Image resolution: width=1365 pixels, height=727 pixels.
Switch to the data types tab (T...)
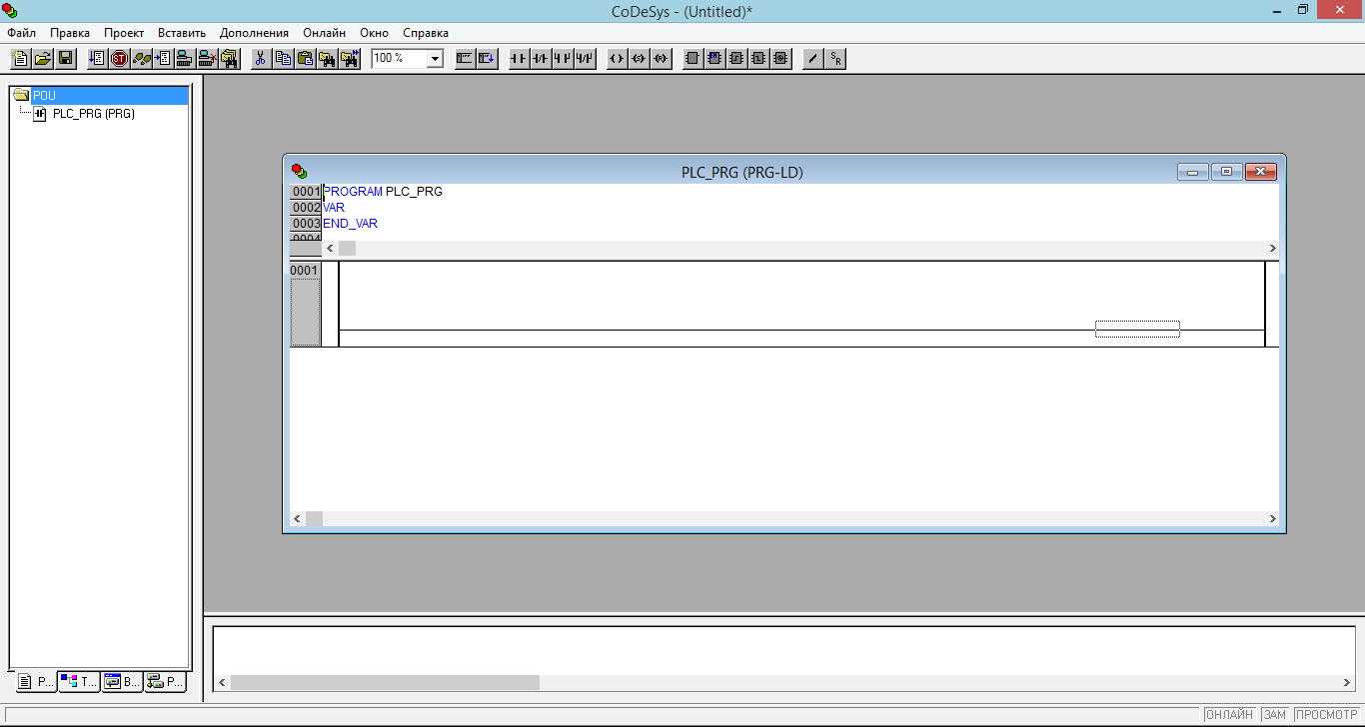tap(80, 682)
